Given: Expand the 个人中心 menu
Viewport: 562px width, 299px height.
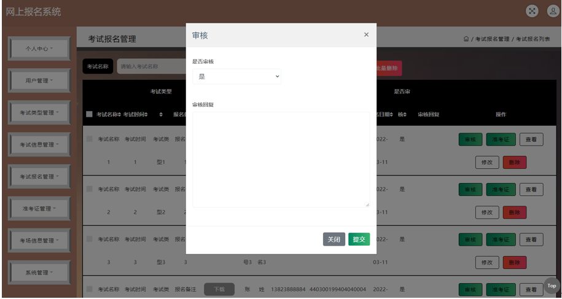Looking at the screenshot, I should [39, 49].
